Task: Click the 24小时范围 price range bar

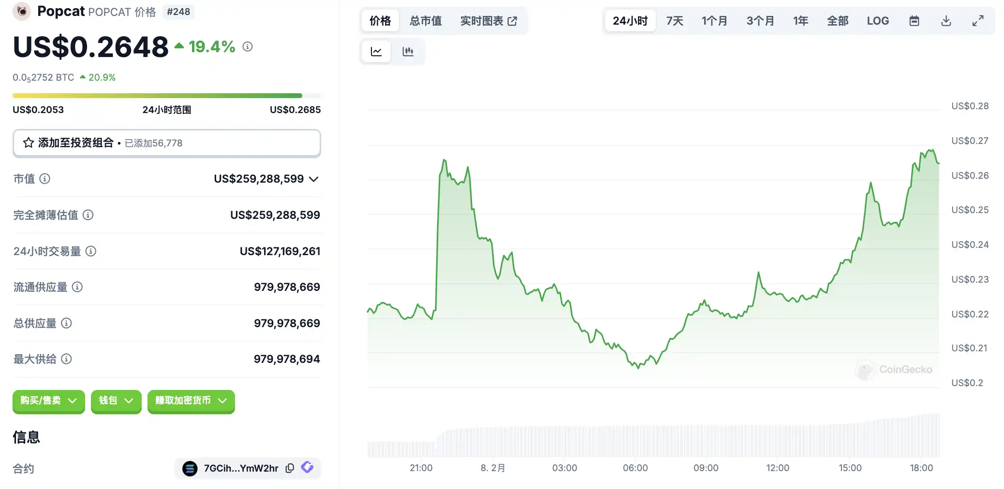Action: [x=166, y=96]
